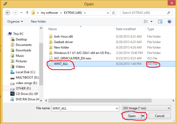This screenshot has width=177, height=124.
Task: Click the Open button
Action: (132, 116)
